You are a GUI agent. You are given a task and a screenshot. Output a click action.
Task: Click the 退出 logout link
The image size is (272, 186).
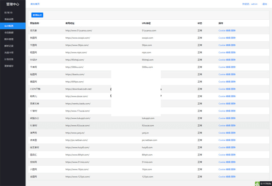[265, 4]
